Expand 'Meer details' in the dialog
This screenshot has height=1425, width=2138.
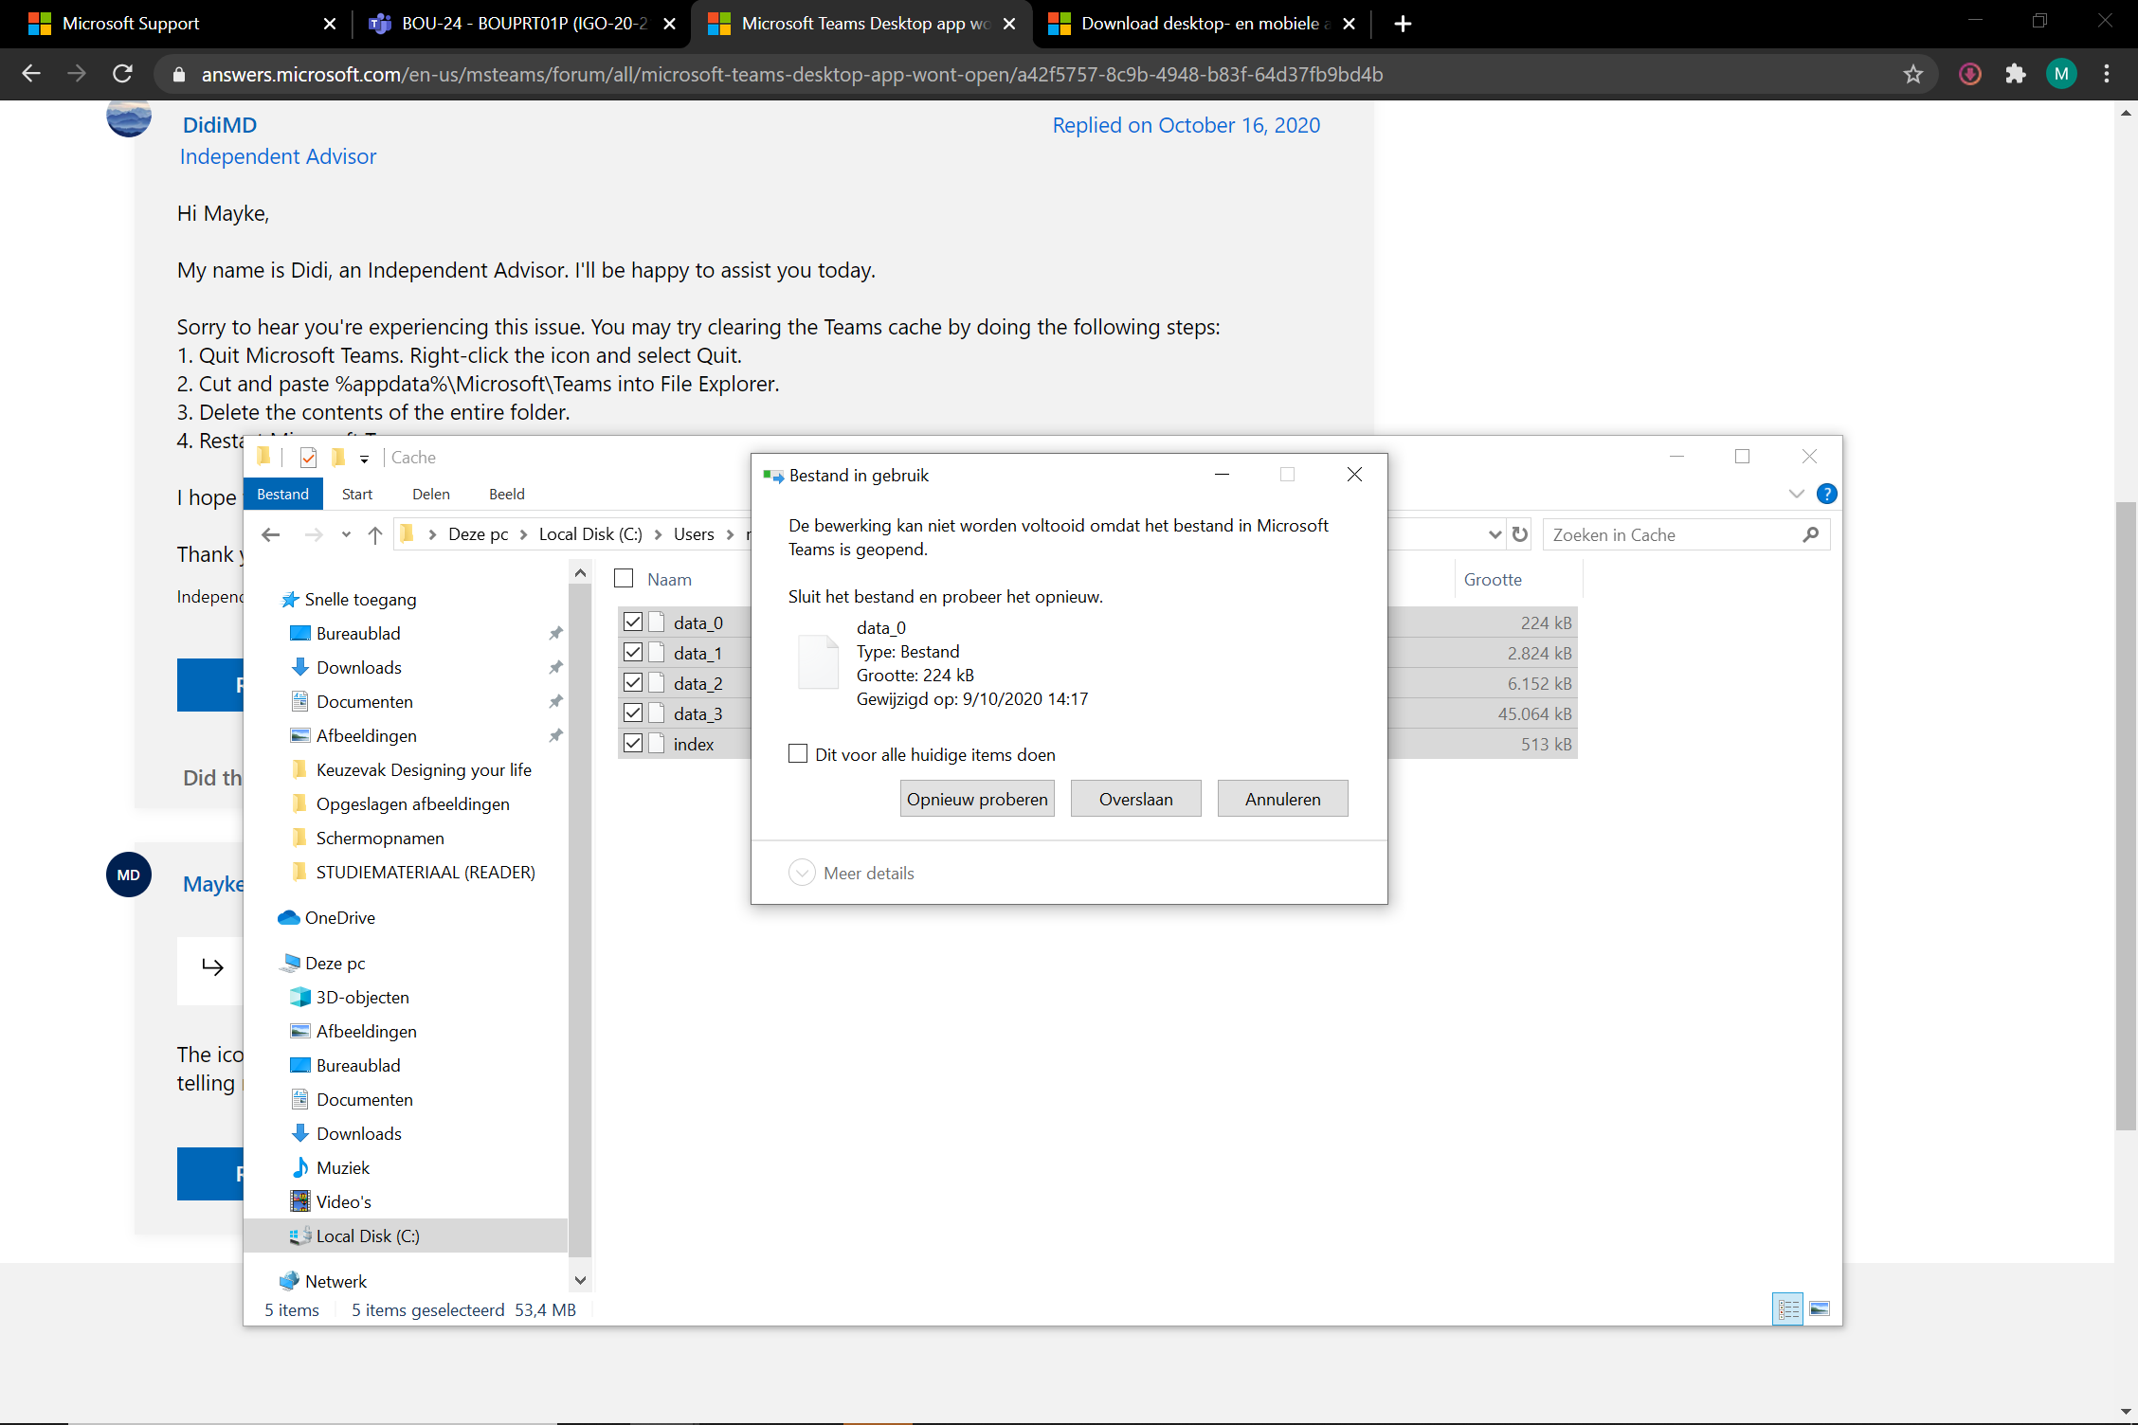pyautogui.click(x=802, y=873)
